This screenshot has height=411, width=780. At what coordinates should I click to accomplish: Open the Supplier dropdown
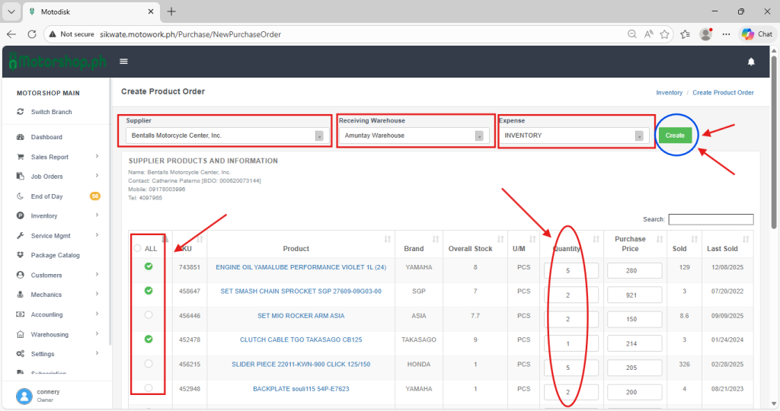pyautogui.click(x=226, y=135)
